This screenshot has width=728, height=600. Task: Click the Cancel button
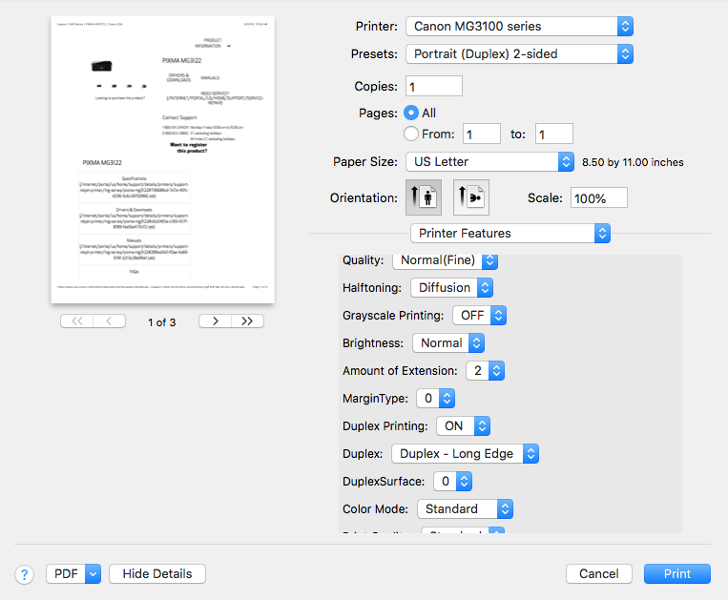(599, 574)
